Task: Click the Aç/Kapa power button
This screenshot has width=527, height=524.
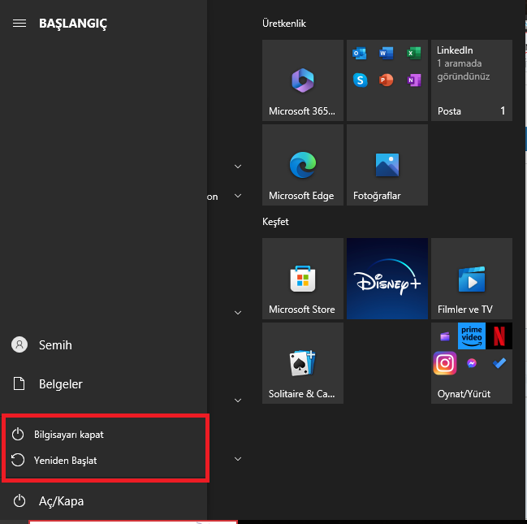Action: [x=103, y=500]
